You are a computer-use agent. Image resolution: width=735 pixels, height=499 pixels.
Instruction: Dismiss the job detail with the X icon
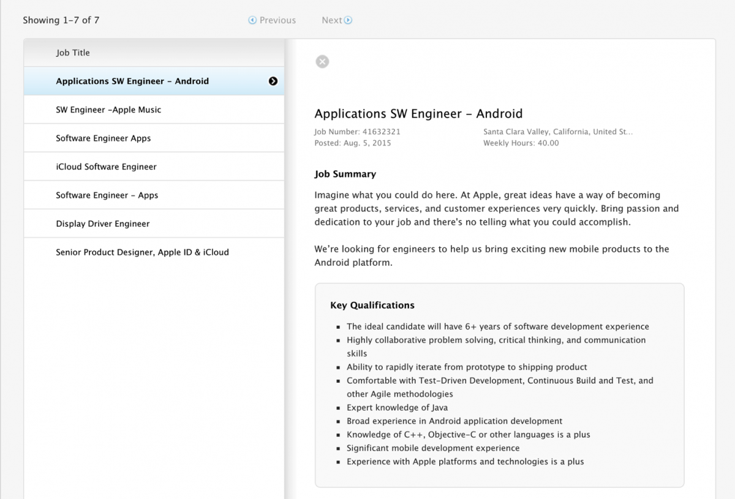322,61
